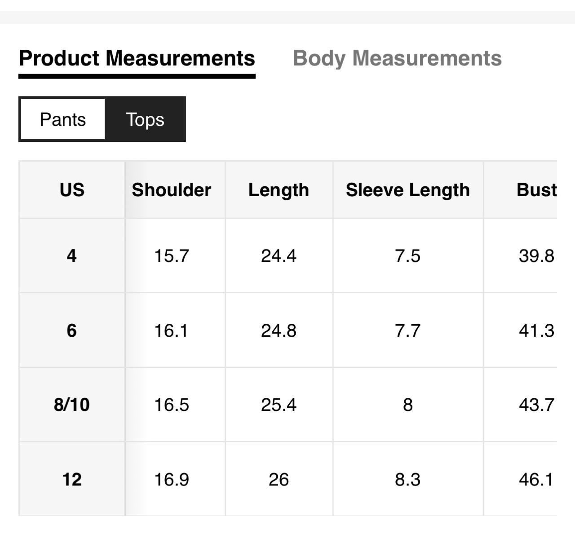The image size is (575, 533).
Task: Select the size 8/10 row label
Action: pyautogui.click(x=72, y=405)
